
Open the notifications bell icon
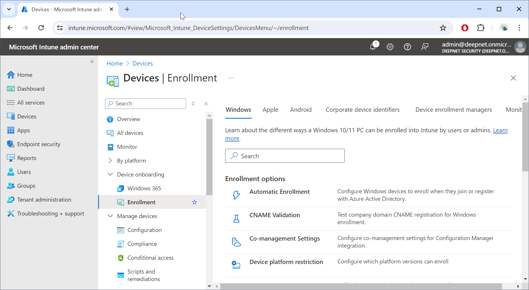(x=373, y=47)
